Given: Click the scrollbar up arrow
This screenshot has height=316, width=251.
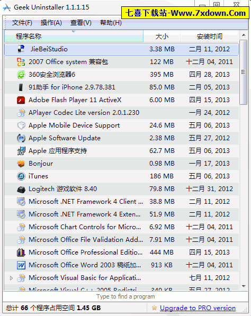Looking at the screenshot, I should (x=244, y=35).
